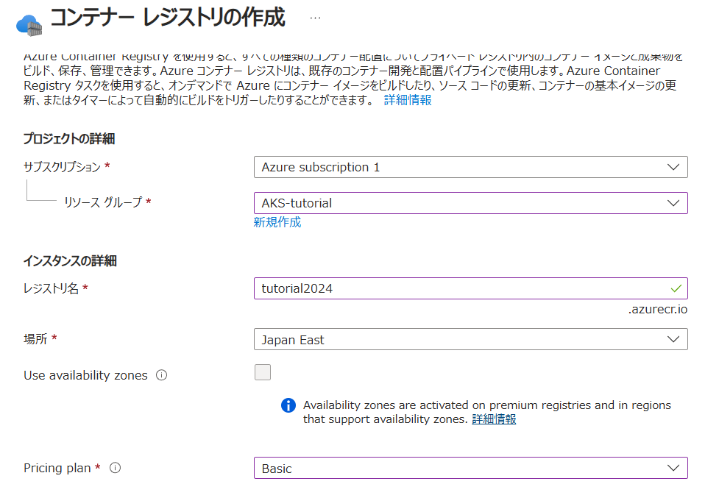Click the 場所 label
The height and width of the screenshot is (498, 719).
(35, 339)
